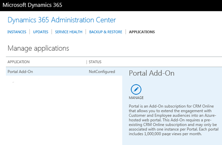Sort by the APPLICATION column header
This screenshot has width=222, height=145.
[x=18, y=62]
